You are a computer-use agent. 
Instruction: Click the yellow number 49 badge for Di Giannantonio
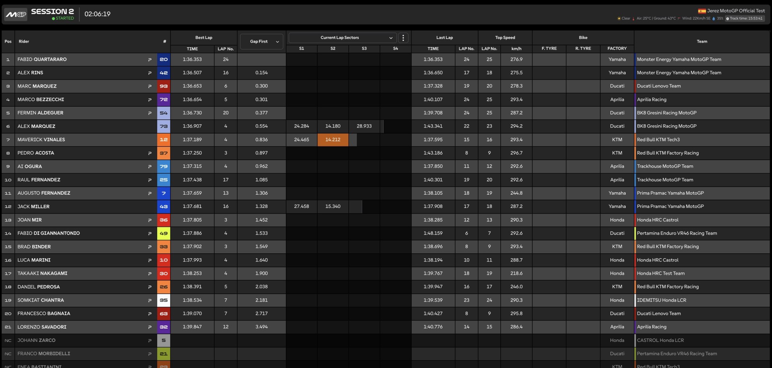[x=164, y=233]
